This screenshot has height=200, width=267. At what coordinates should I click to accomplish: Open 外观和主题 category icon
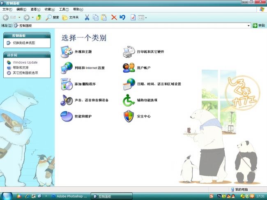(67, 52)
